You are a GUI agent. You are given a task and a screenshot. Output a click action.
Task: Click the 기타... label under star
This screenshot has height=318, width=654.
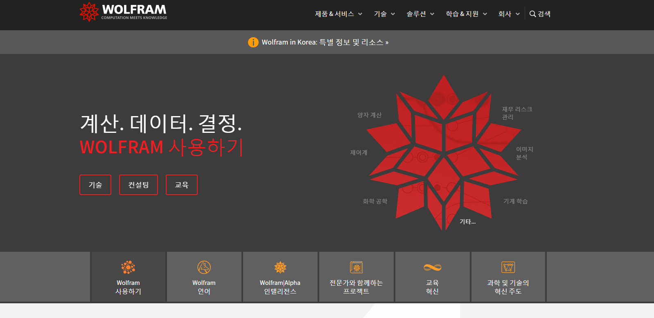pyautogui.click(x=467, y=222)
